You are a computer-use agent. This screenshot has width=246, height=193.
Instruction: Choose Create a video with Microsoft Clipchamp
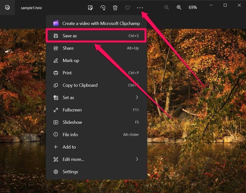[x=96, y=23]
